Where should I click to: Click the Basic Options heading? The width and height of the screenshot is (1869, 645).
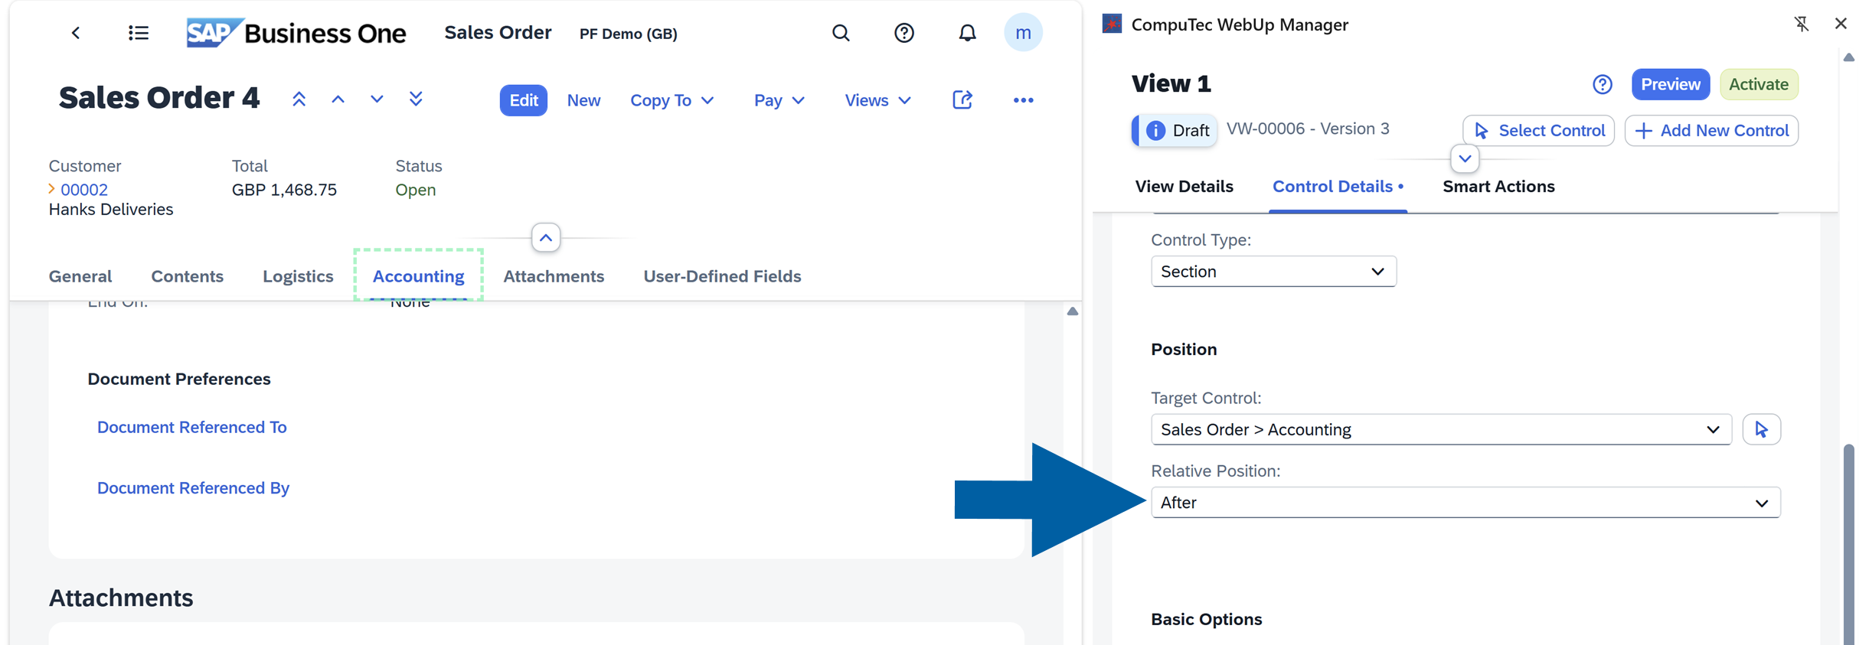point(1207,619)
